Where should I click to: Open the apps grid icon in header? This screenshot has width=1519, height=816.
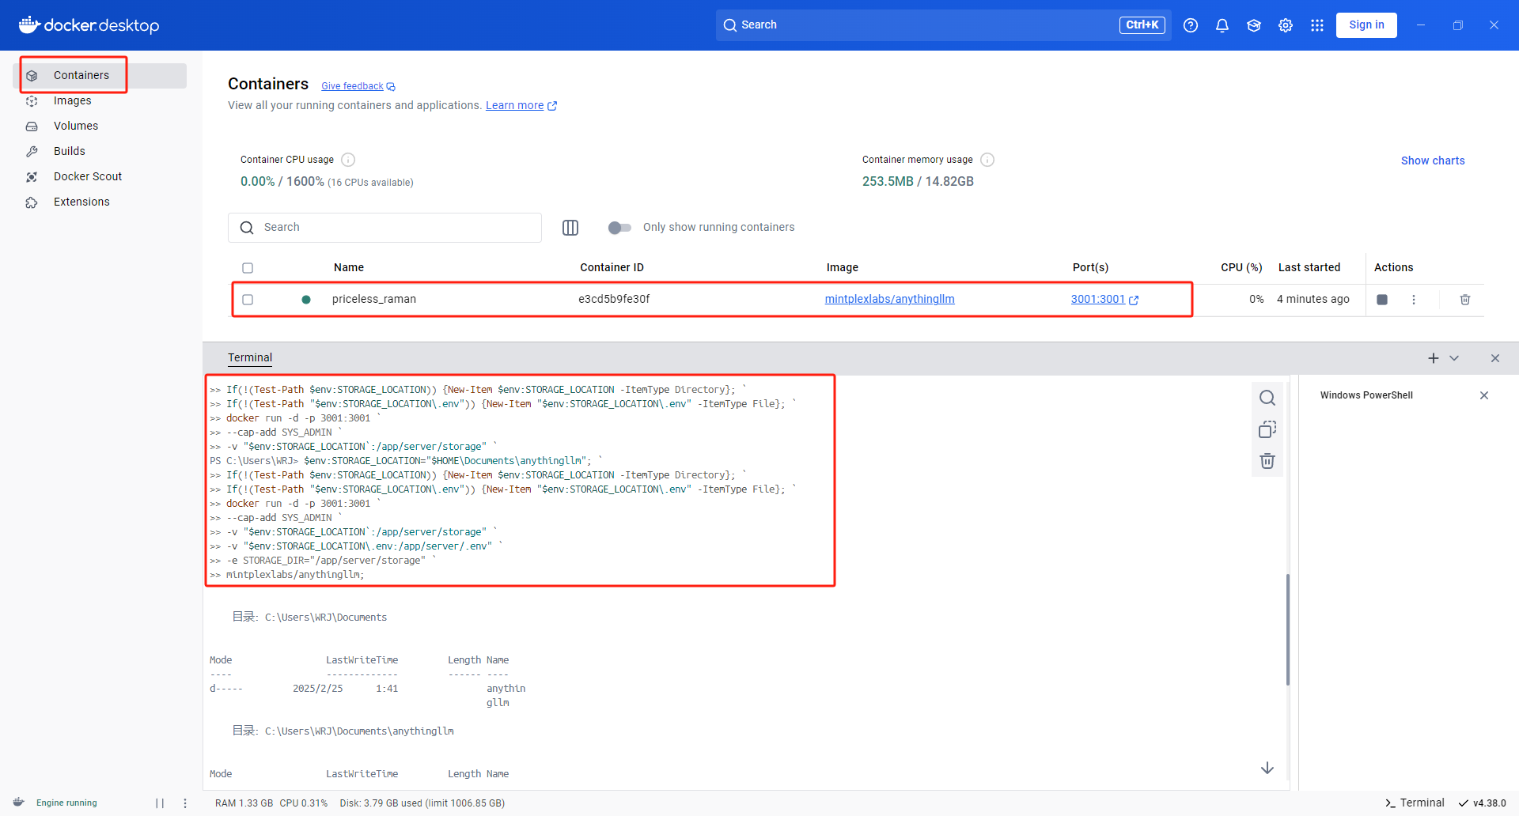pos(1317,25)
